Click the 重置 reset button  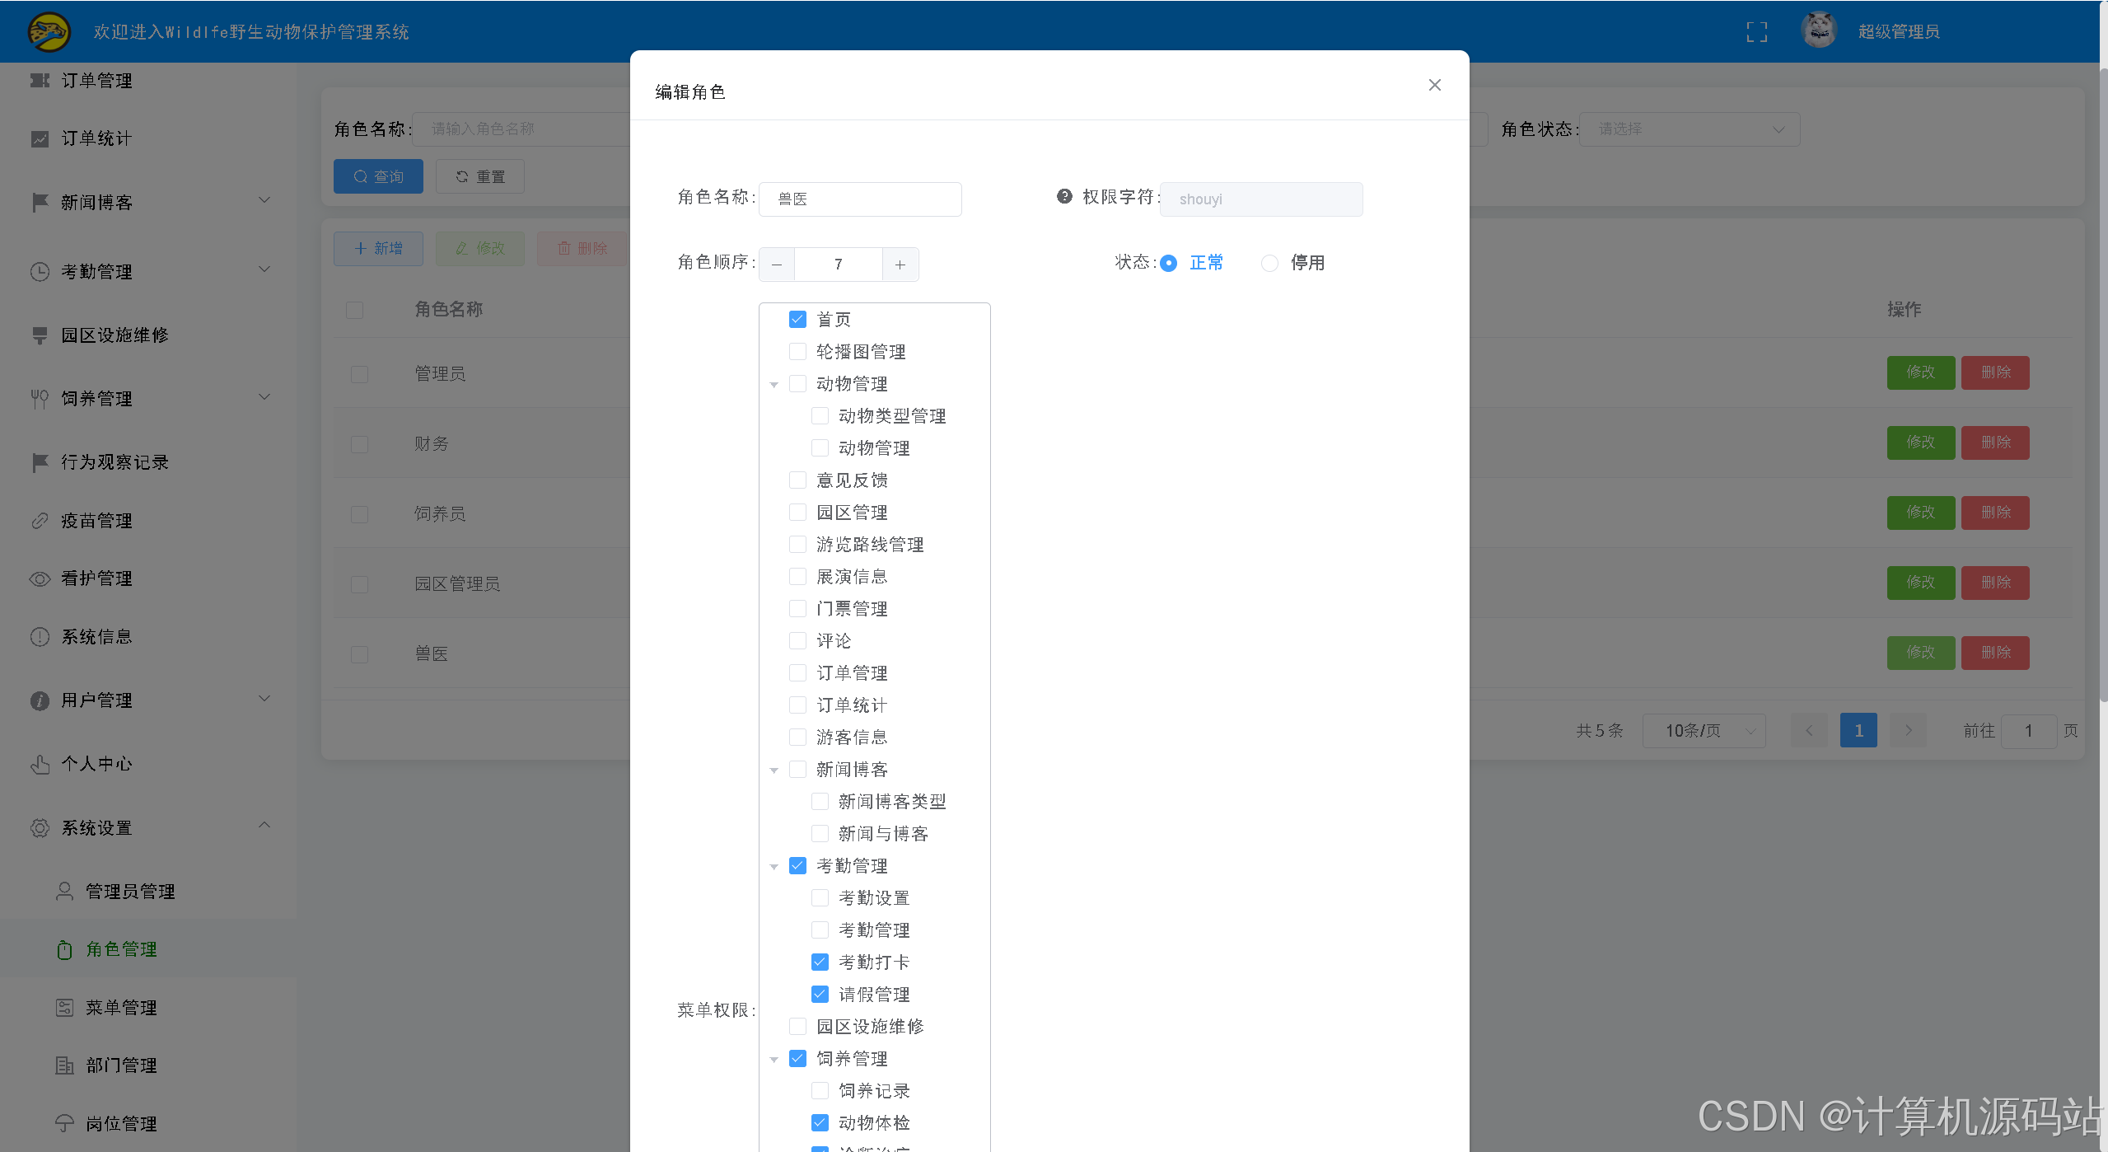click(480, 176)
